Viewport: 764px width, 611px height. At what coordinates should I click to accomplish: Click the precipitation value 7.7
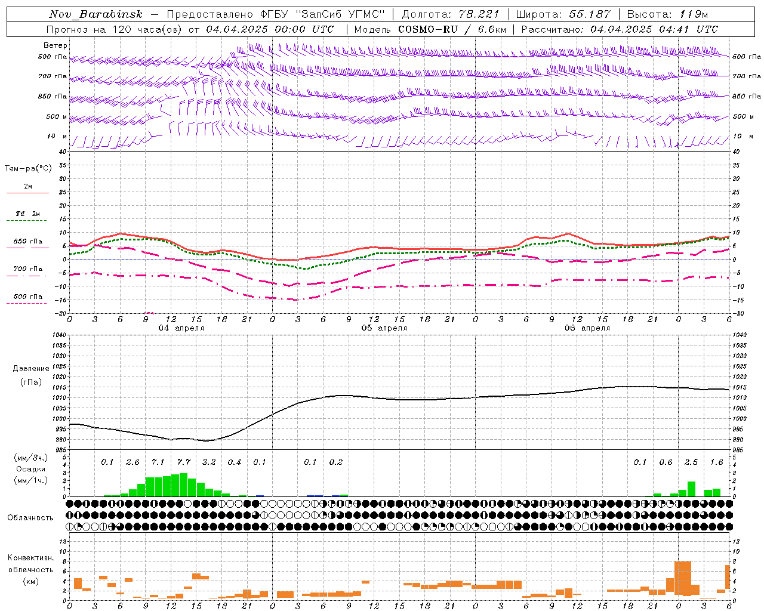coord(183,462)
